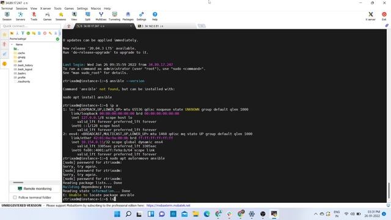Click the Sftp new folder icon
The width and height of the screenshot is (391, 220).
pos(34,33)
